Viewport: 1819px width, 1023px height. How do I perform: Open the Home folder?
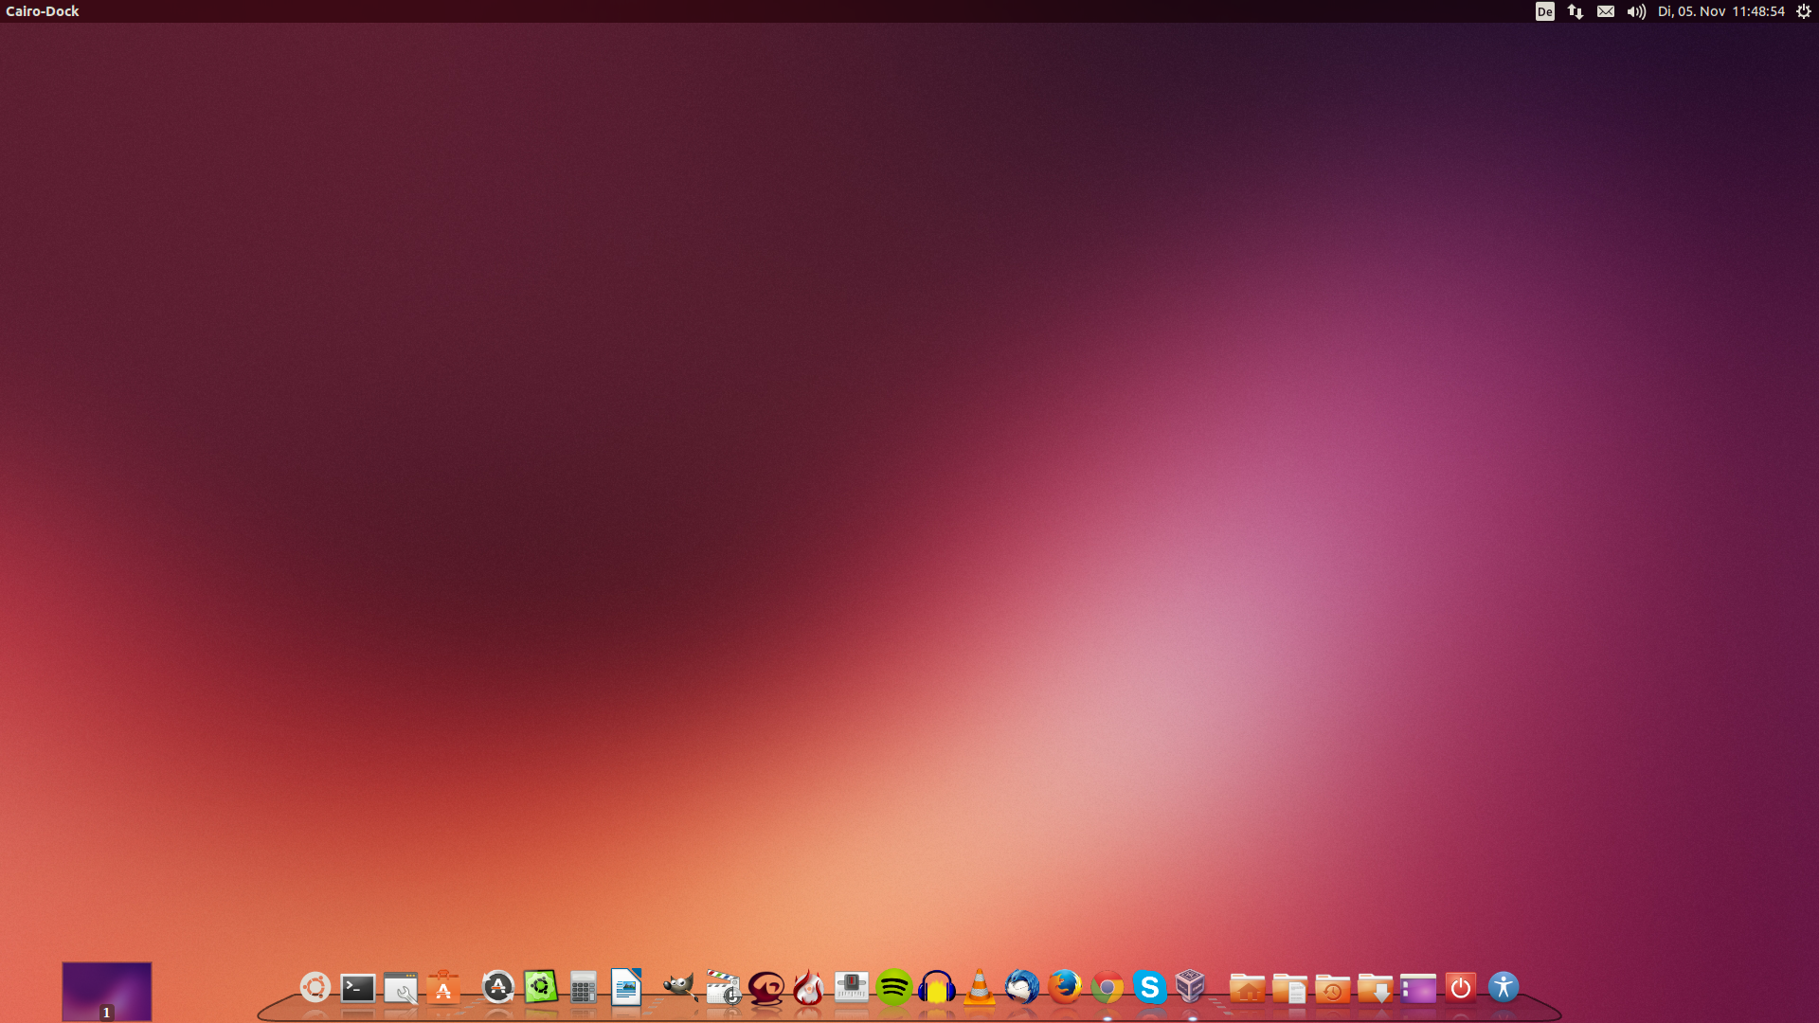(x=1247, y=988)
